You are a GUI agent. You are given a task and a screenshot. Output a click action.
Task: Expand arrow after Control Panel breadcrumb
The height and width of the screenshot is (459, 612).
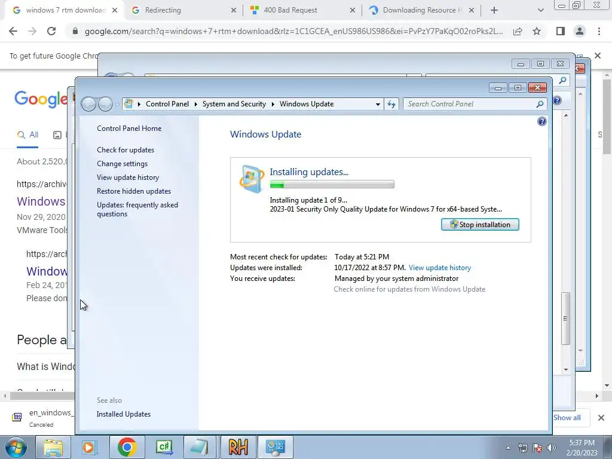point(196,104)
